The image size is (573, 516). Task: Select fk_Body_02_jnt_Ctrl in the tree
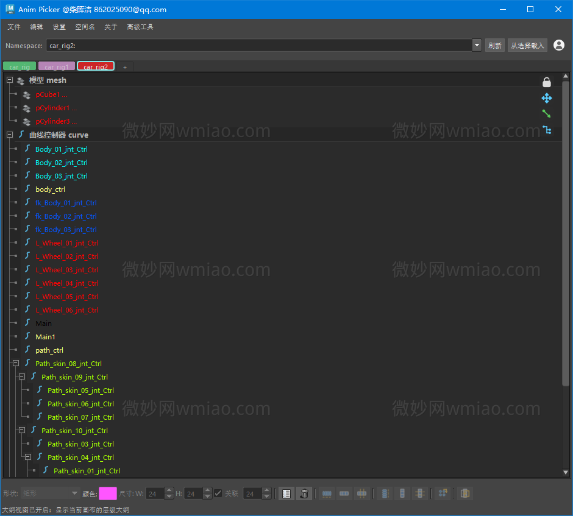point(66,216)
